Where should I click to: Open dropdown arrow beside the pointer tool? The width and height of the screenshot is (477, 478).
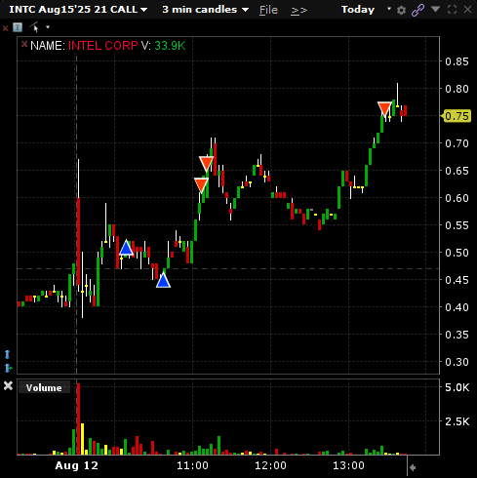[x=48, y=27]
